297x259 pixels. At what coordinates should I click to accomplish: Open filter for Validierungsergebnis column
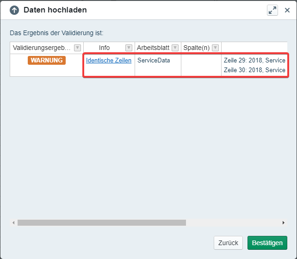click(77, 48)
